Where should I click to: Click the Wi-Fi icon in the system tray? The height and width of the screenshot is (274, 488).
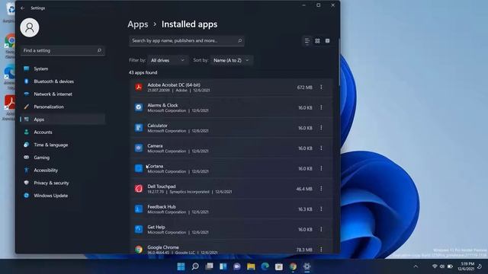(435, 266)
